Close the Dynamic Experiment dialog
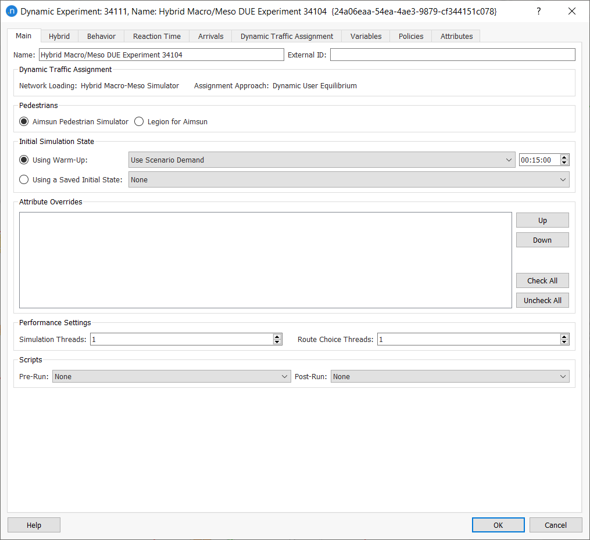The height and width of the screenshot is (540, 590). 572,12
